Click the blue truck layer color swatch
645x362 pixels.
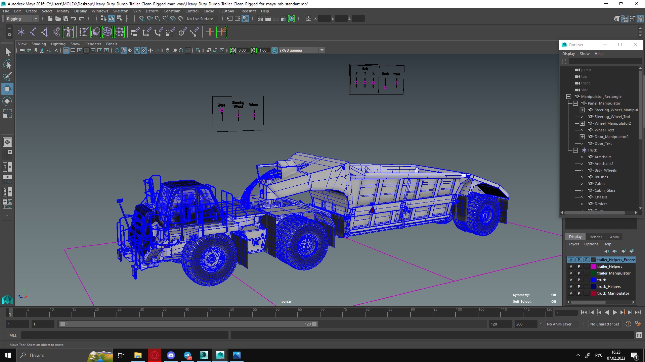coord(594,280)
